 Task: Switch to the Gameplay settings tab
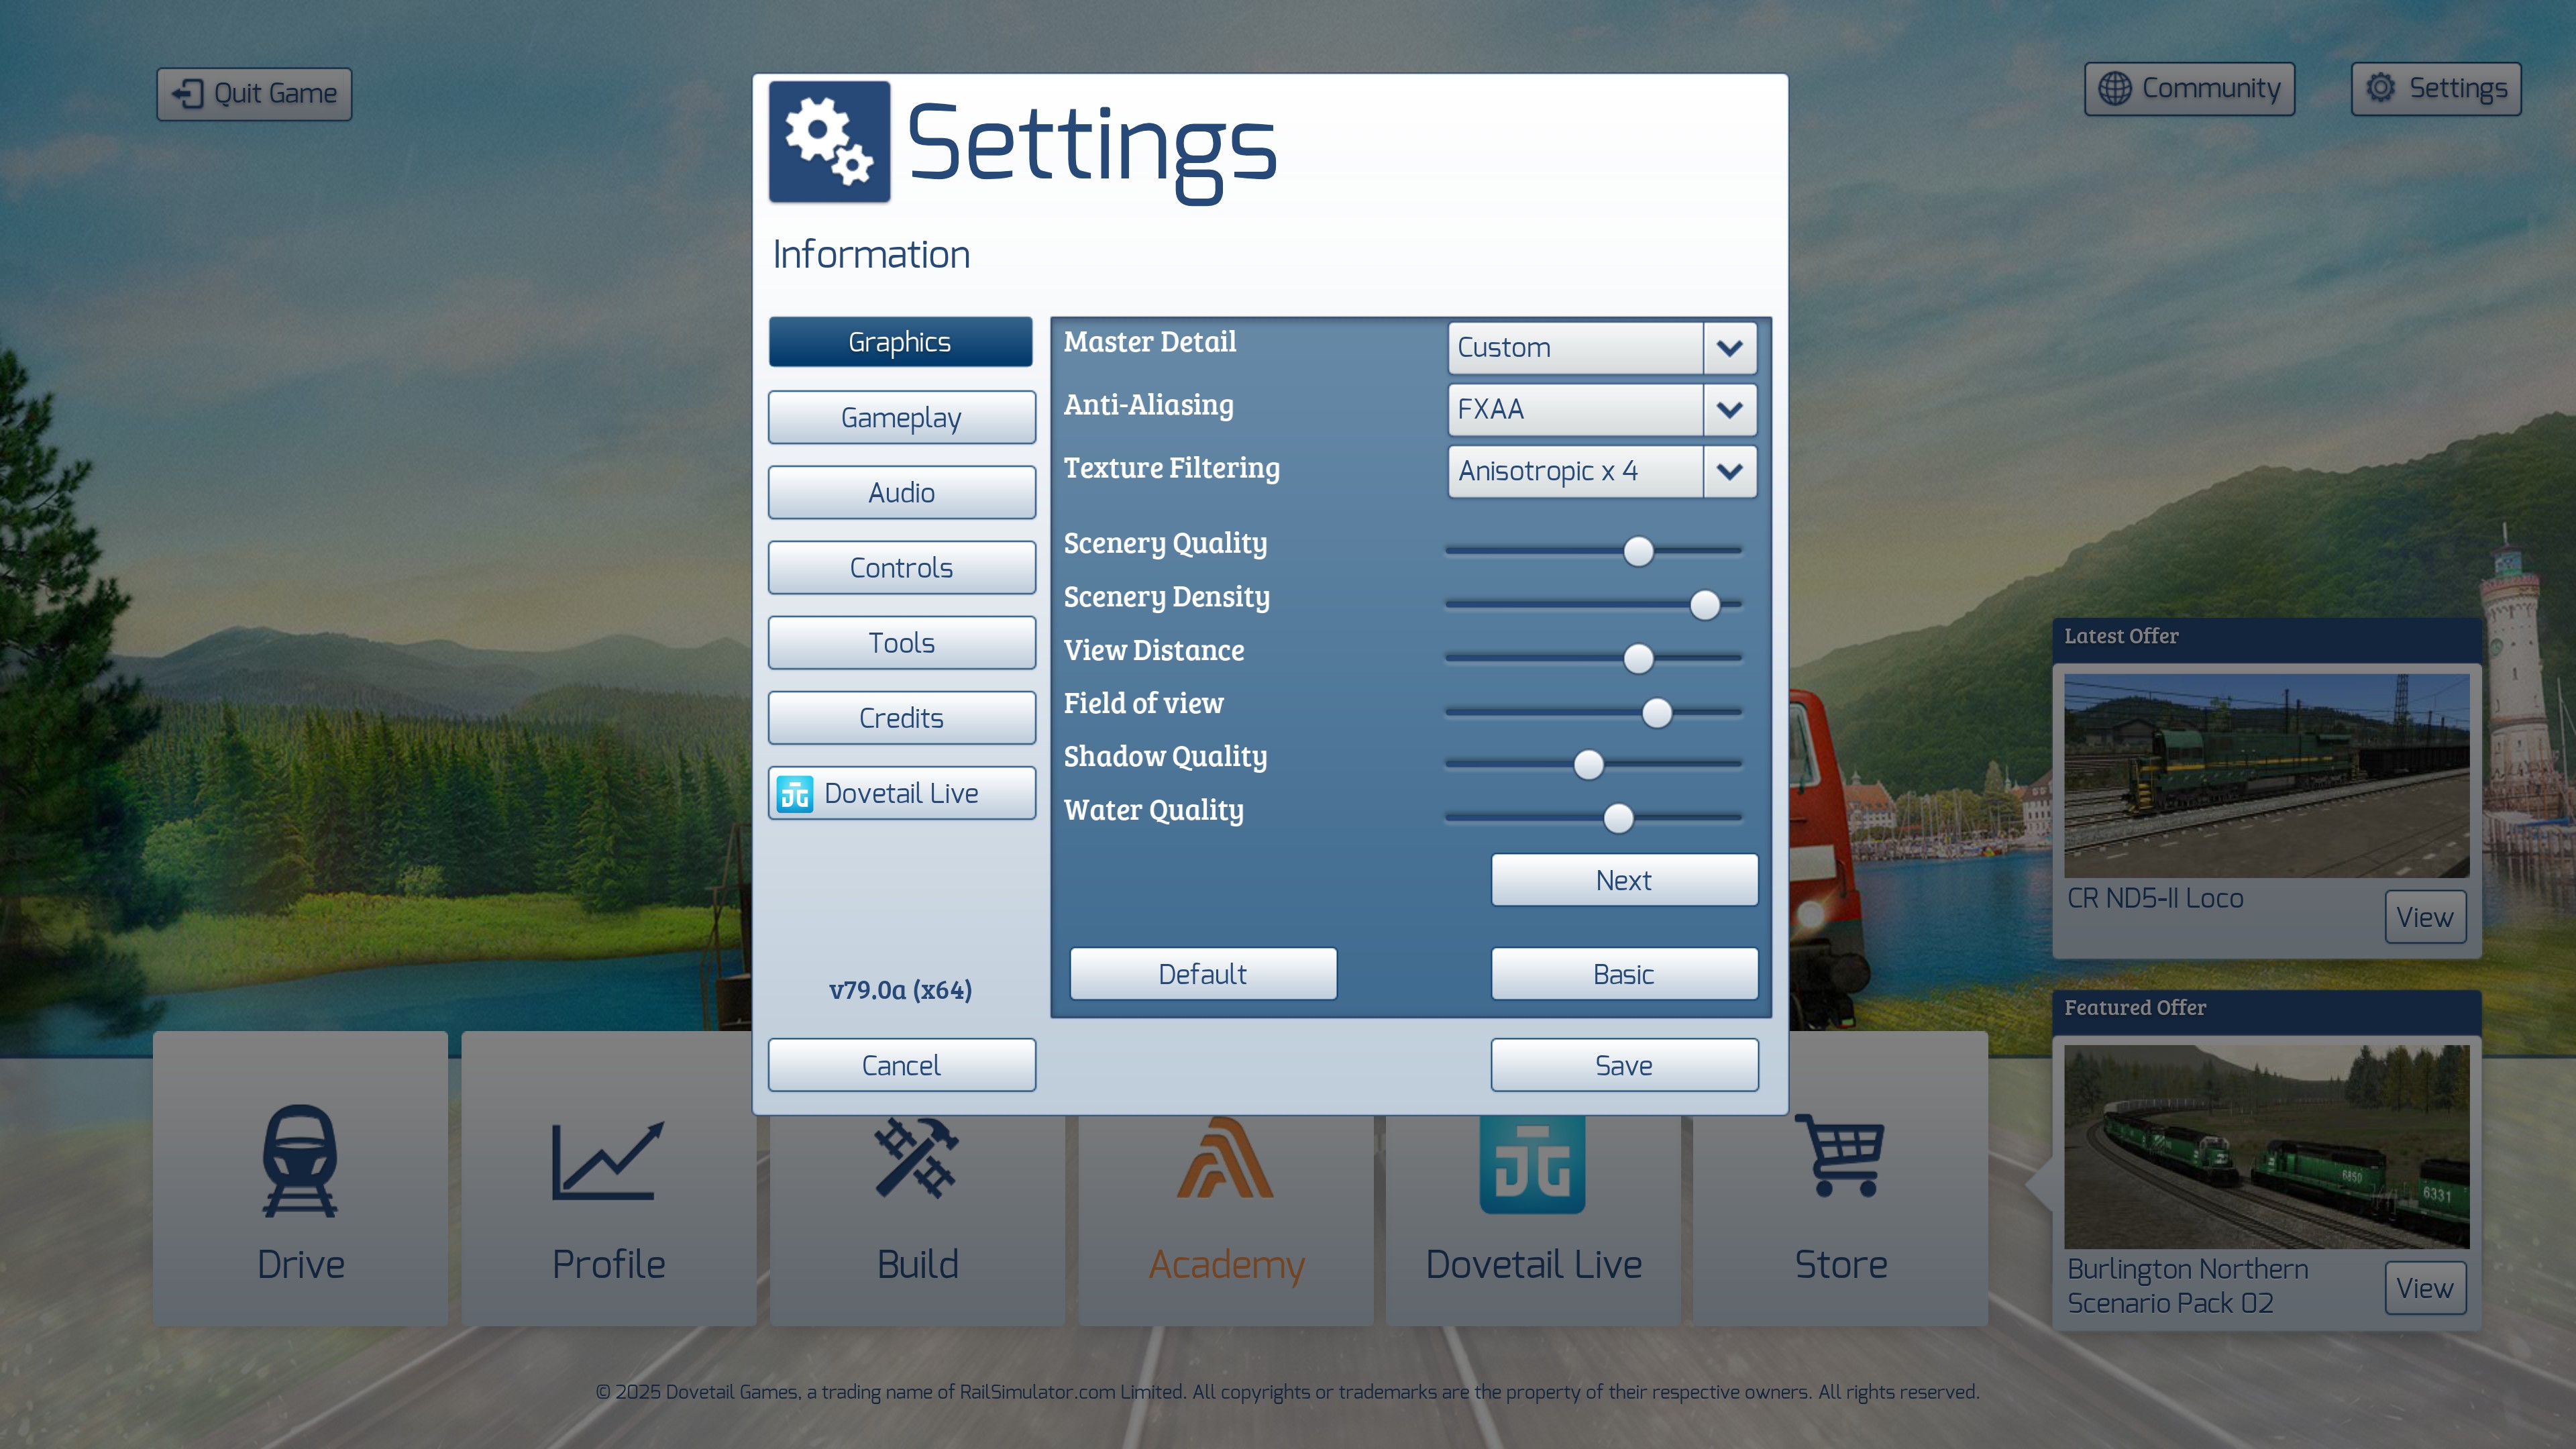(901, 418)
